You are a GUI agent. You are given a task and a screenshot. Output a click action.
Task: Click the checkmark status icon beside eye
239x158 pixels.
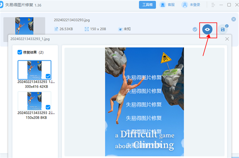pyautogui.click(x=195, y=29)
